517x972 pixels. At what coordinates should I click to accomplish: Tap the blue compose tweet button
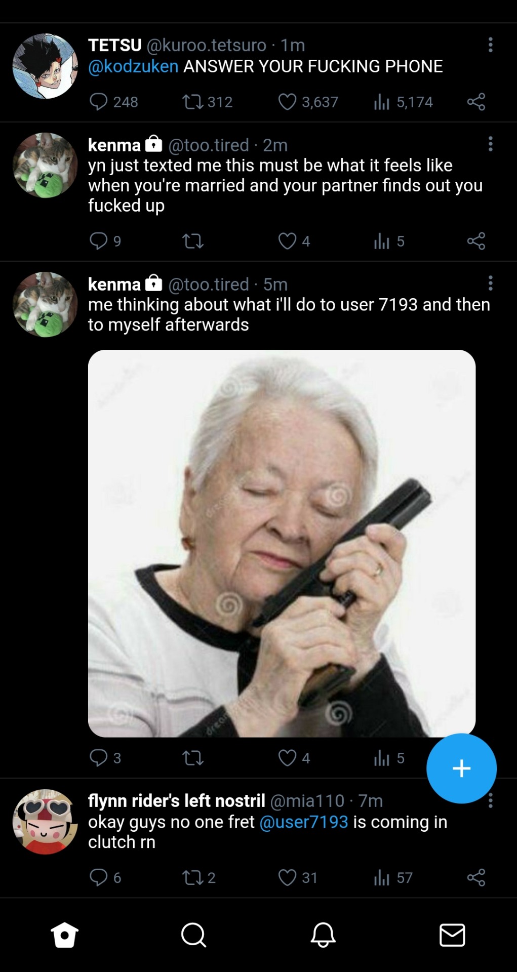pos(461,768)
